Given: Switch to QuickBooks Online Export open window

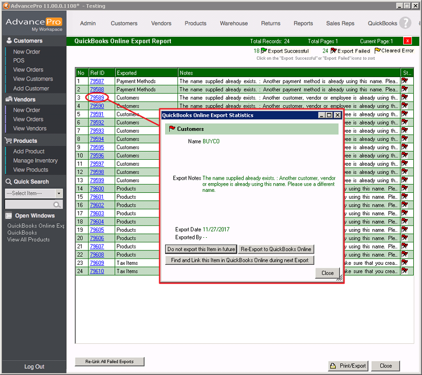Looking at the screenshot, I should point(36,226).
